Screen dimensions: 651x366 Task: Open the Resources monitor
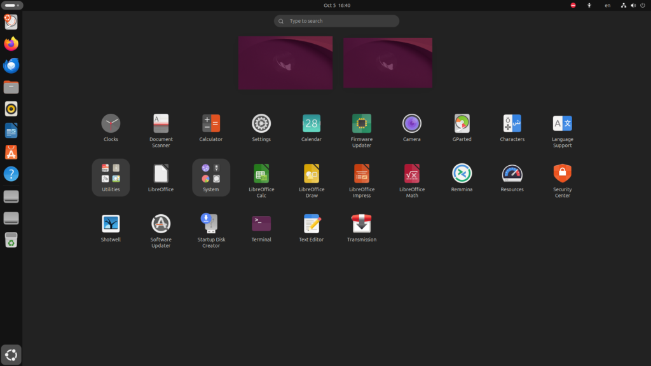[512, 178]
